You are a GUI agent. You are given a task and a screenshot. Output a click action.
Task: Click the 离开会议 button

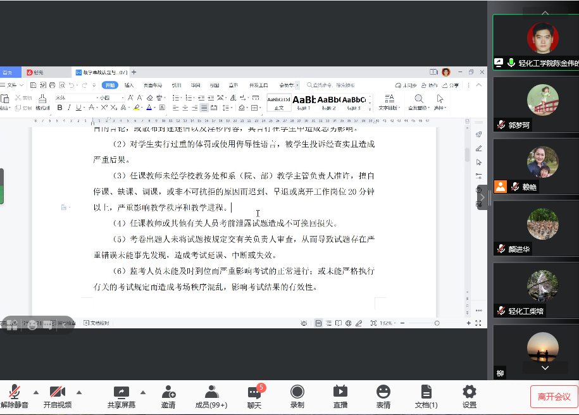click(x=554, y=397)
